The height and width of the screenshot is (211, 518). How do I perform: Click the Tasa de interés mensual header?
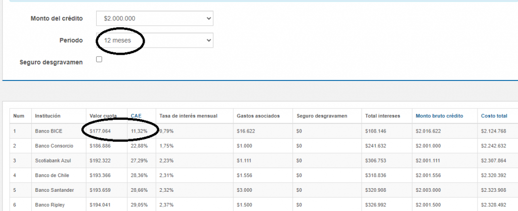[x=188, y=116]
